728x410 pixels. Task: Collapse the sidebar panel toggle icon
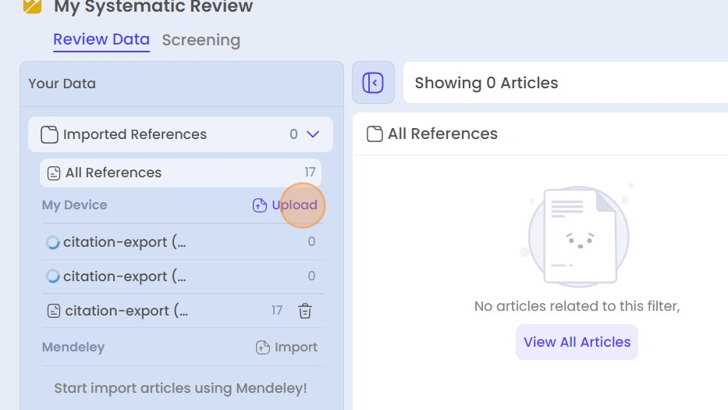click(373, 83)
